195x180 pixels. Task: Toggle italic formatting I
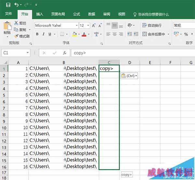click(x=44, y=34)
